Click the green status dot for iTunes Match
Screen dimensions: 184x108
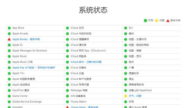[x=67, y=102]
